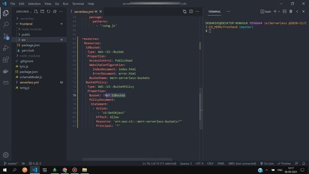Open serverless.yml in Explorer tree
The width and height of the screenshot is (309, 174).
(39, 83)
